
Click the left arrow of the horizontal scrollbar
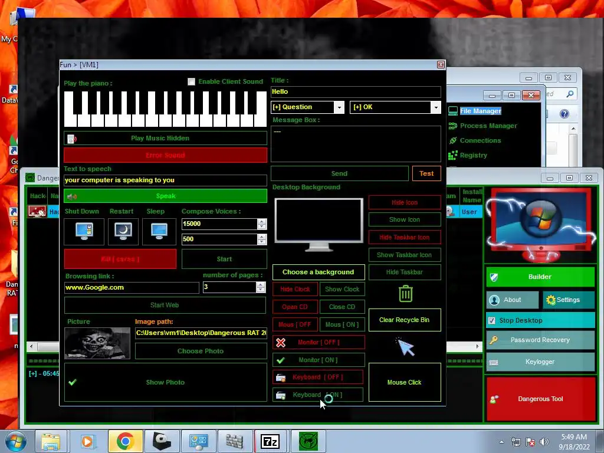point(31,346)
